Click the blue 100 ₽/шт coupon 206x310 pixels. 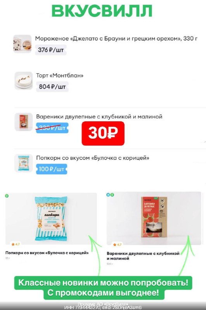point(52,169)
